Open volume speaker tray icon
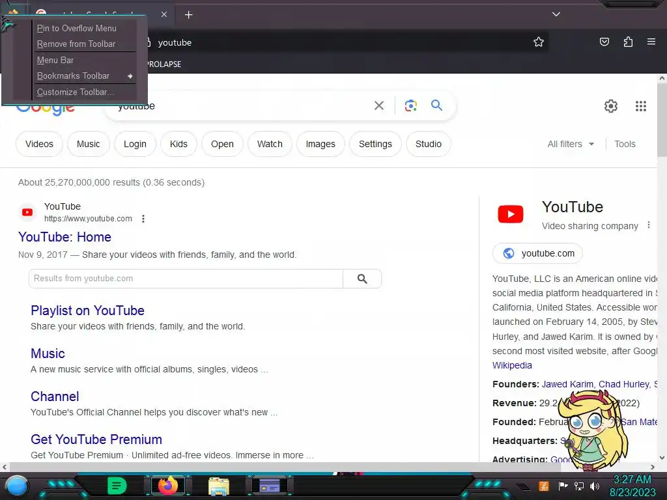 pyautogui.click(x=595, y=486)
